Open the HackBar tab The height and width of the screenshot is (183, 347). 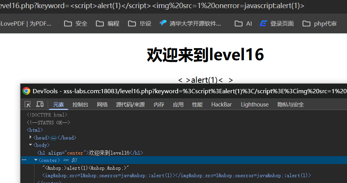coord(221,105)
